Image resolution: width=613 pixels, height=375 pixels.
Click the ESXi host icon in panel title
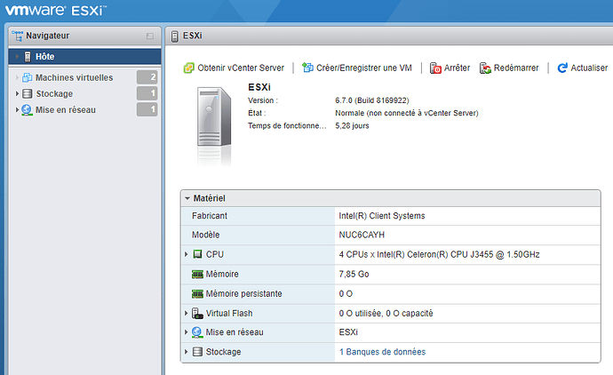175,36
